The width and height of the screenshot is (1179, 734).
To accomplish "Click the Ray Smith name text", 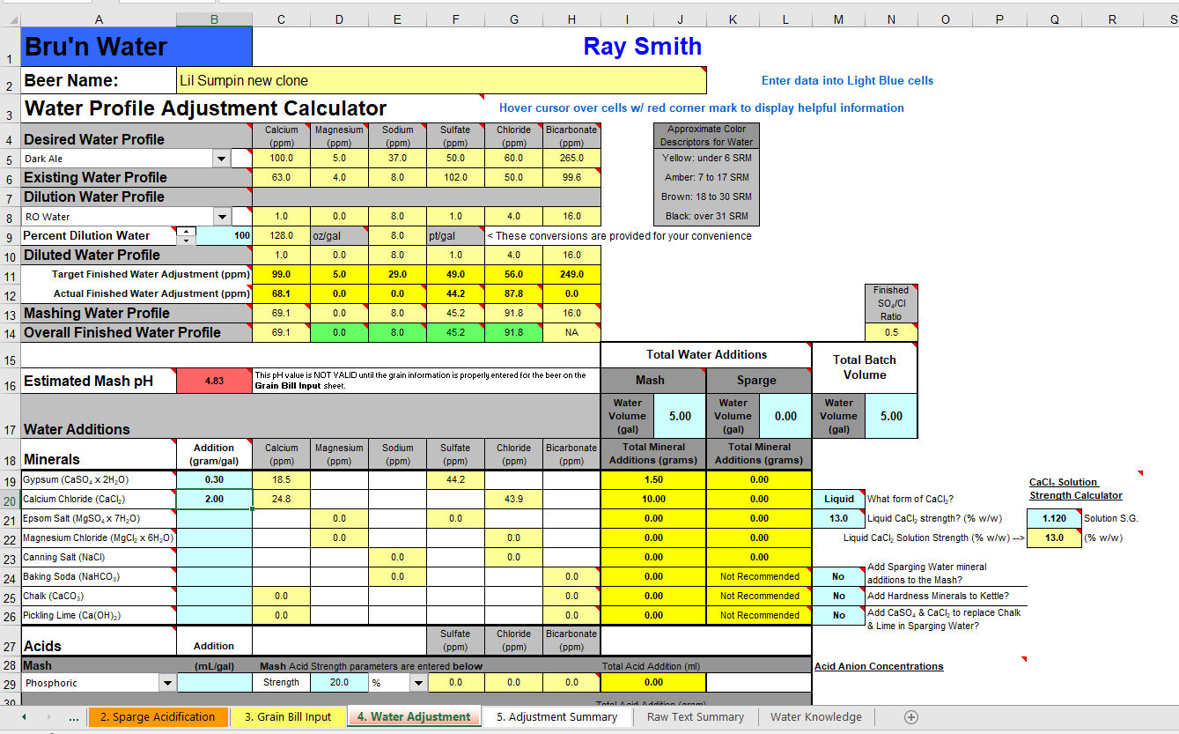I will (x=643, y=47).
